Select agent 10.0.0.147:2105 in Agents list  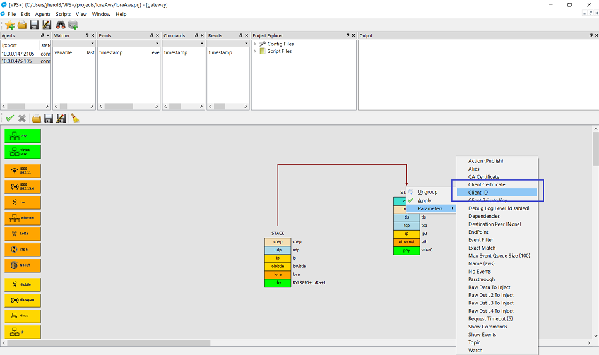point(18,53)
